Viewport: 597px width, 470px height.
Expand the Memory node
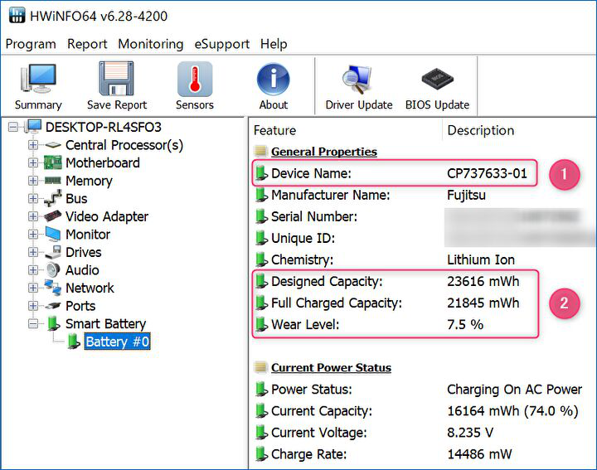pyautogui.click(x=33, y=181)
